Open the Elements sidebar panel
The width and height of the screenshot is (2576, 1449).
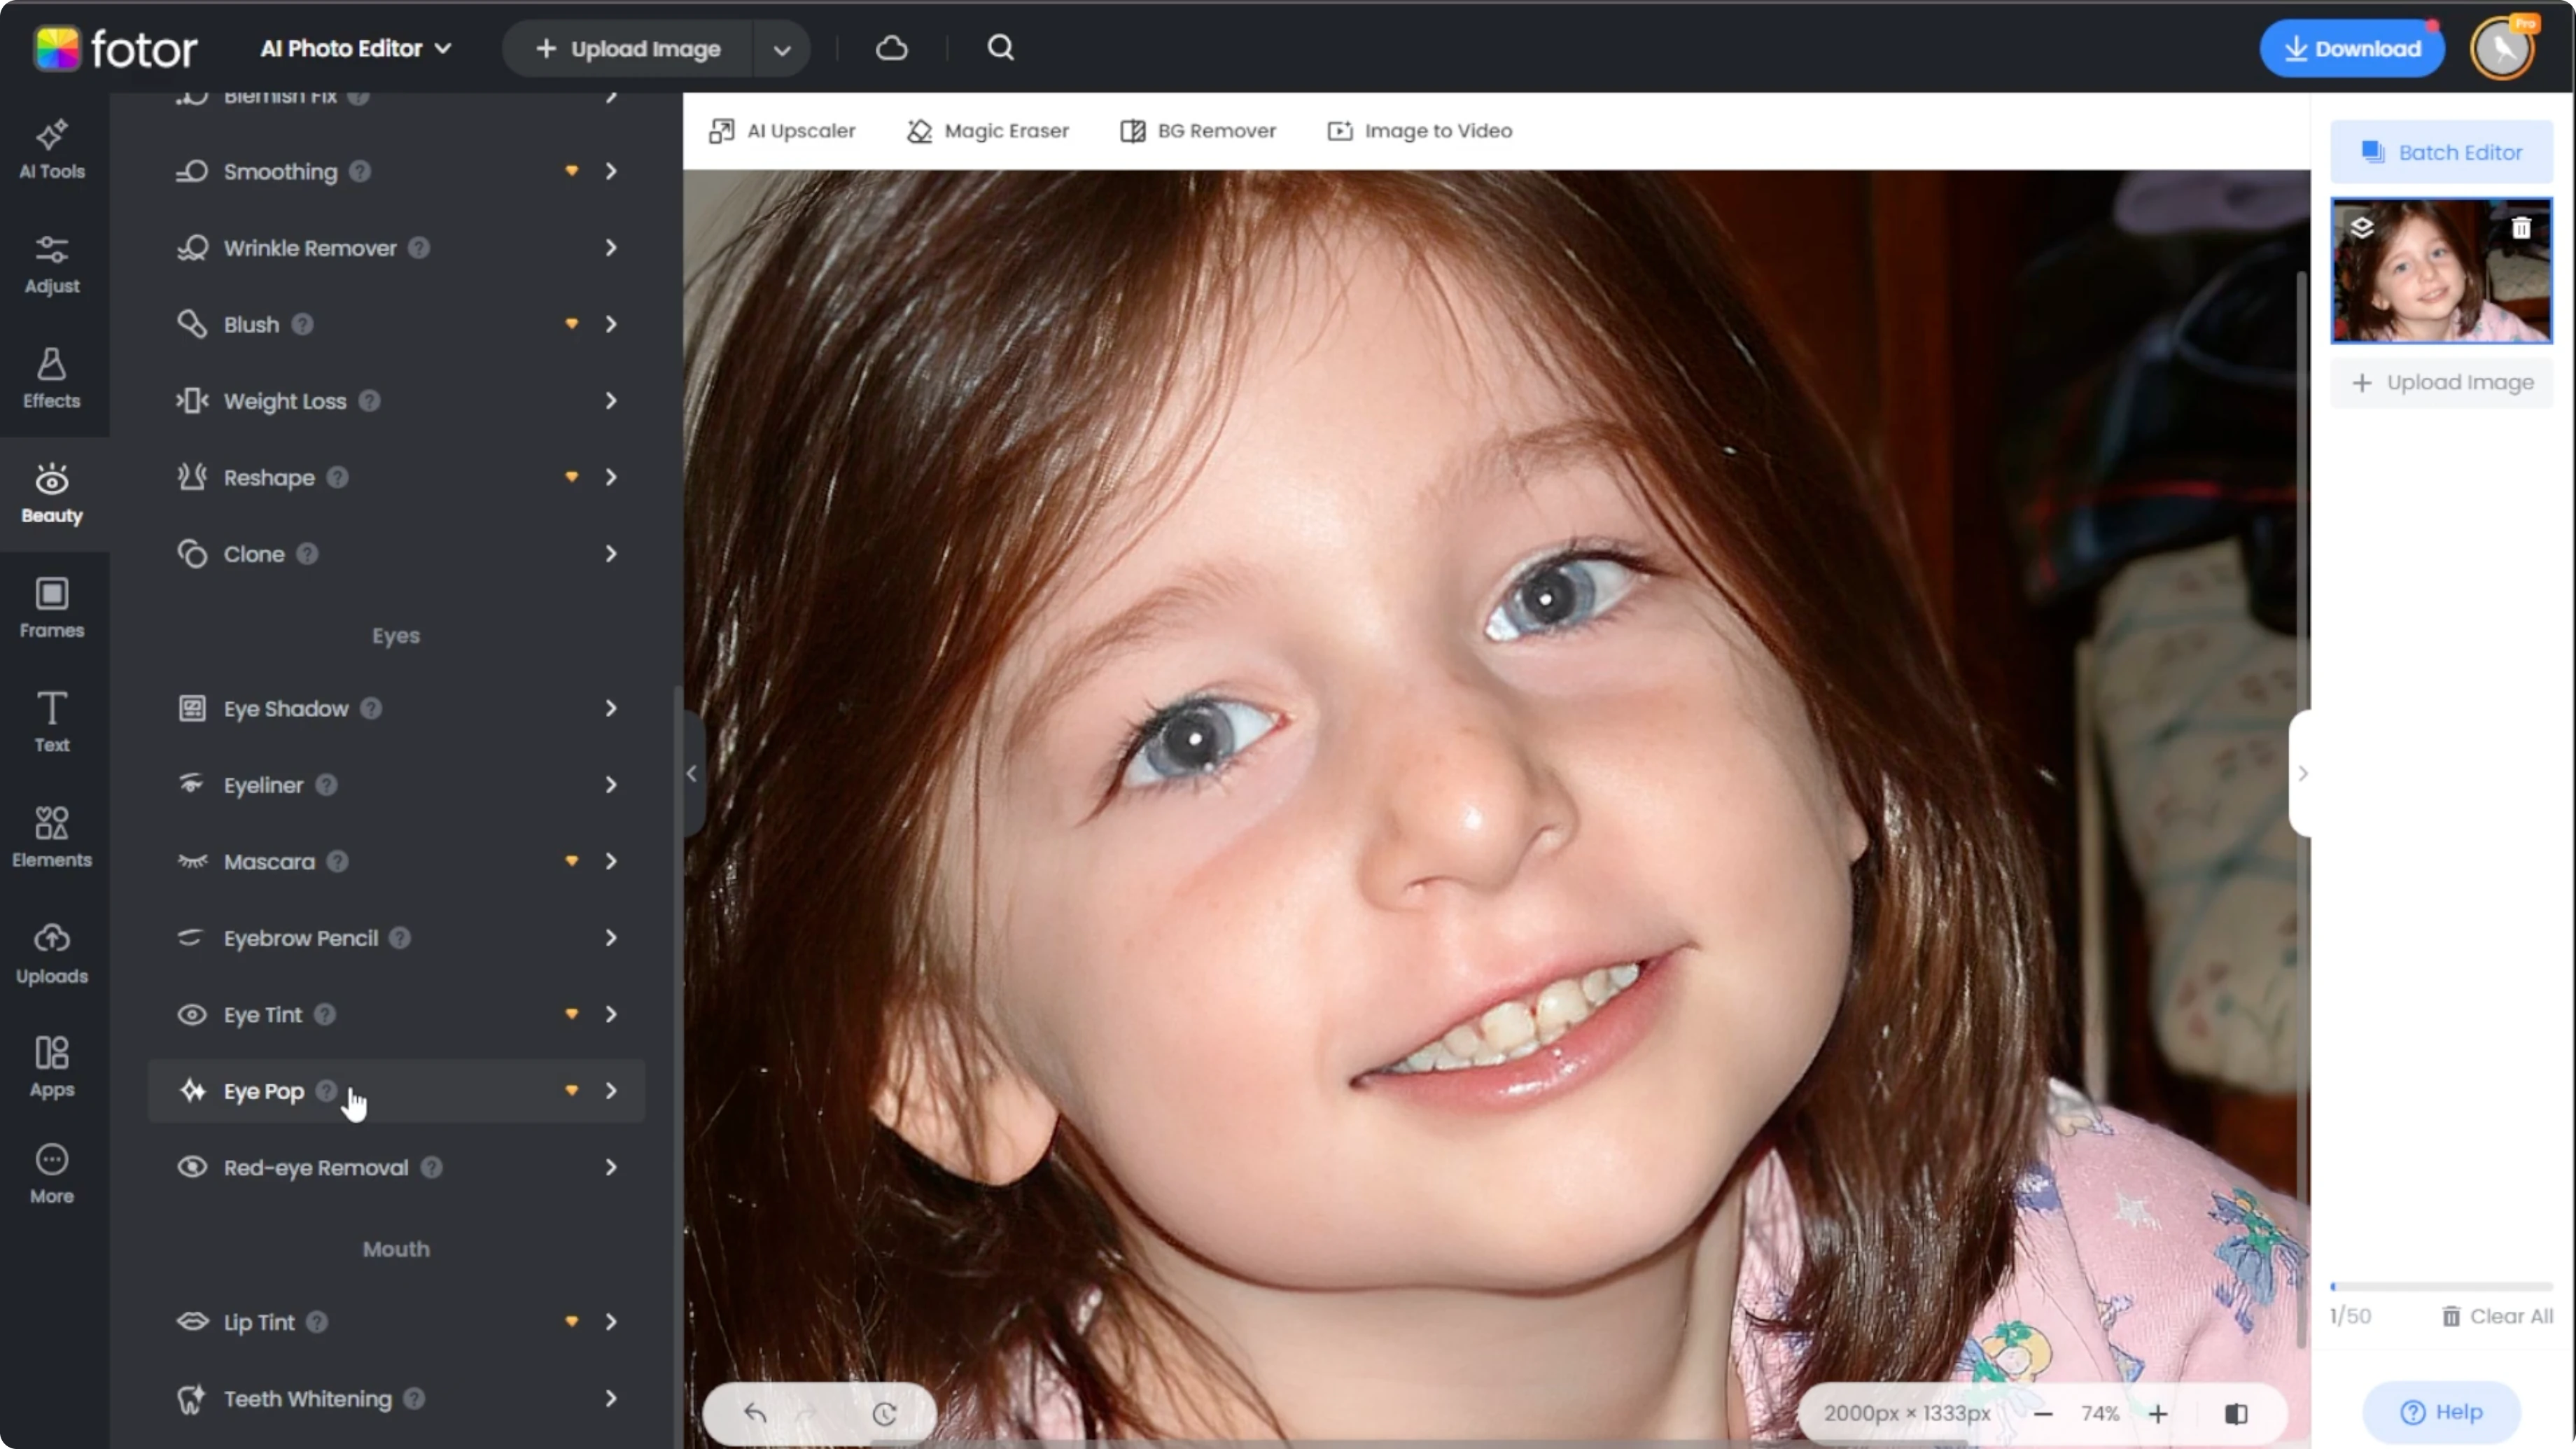click(x=52, y=837)
